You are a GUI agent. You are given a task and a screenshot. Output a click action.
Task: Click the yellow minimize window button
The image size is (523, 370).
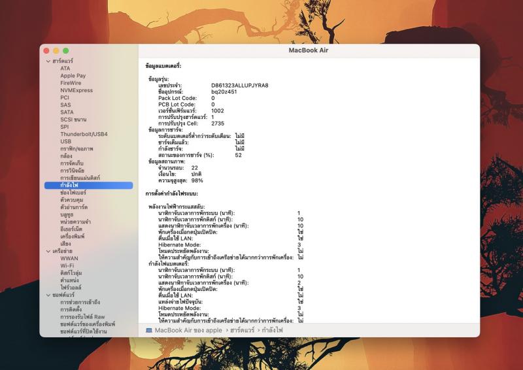(56, 50)
